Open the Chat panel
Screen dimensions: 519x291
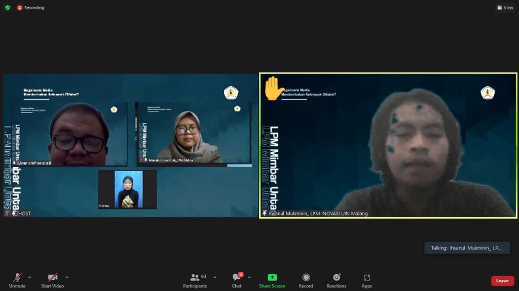(x=237, y=280)
